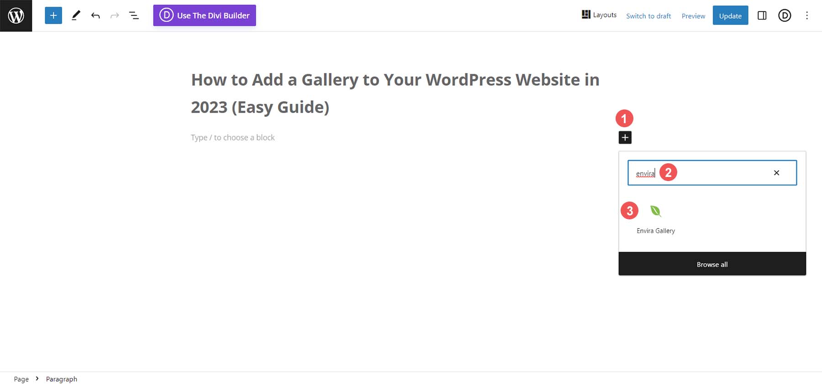The height and width of the screenshot is (384, 822).
Task: Clear the envira search with the X
Action: pyautogui.click(x=776, y=172)
